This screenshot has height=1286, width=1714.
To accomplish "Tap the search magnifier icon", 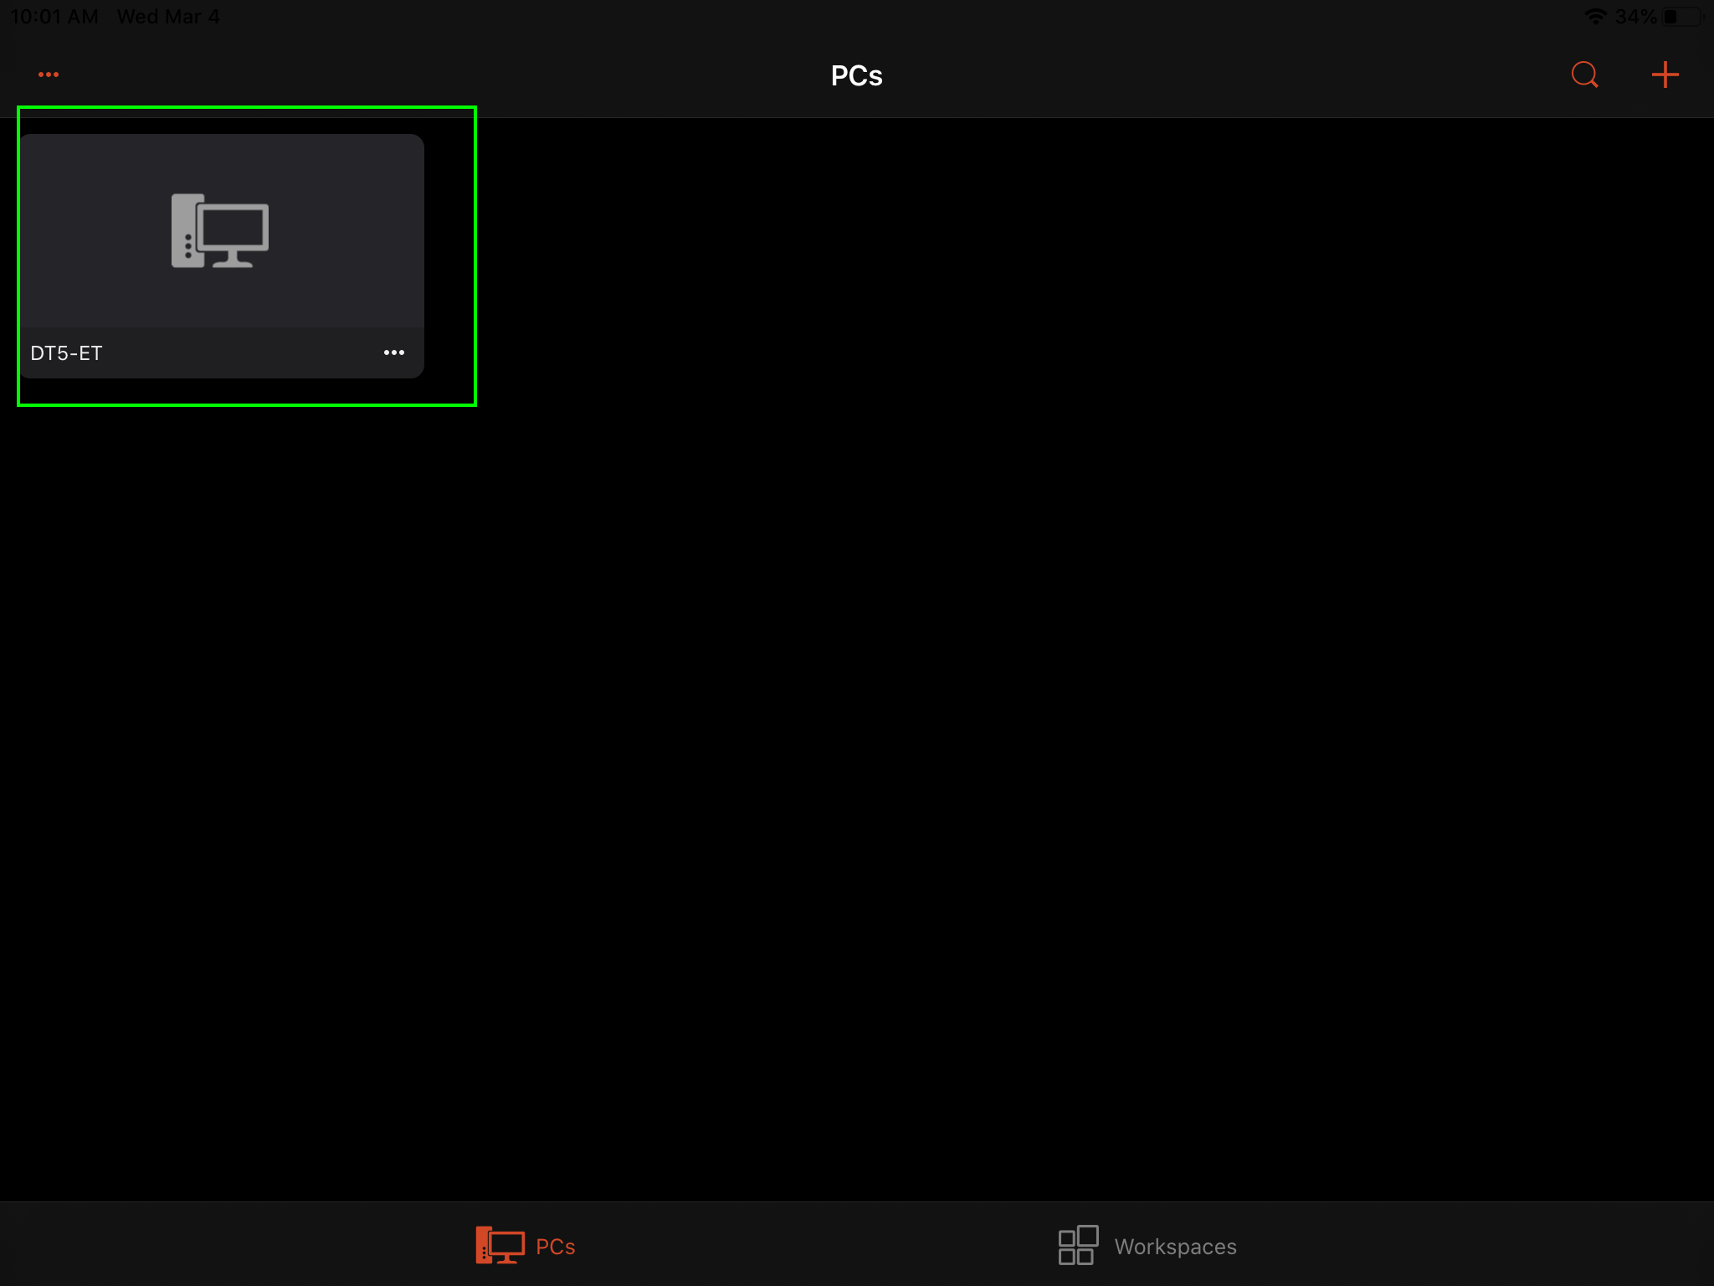I will click(1584, 75).
